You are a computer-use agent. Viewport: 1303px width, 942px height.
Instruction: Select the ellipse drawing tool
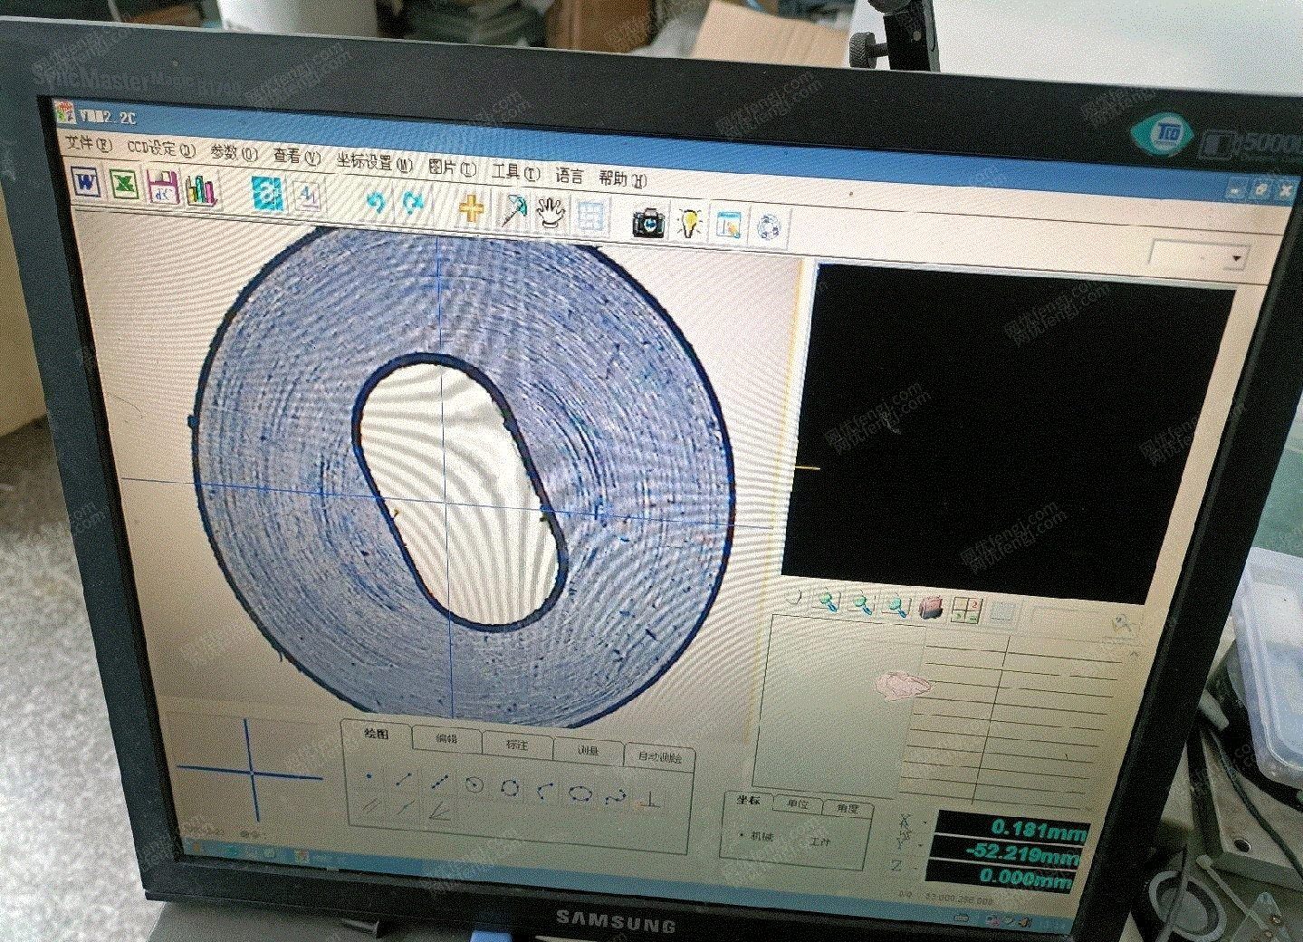(x=580, y=793)
